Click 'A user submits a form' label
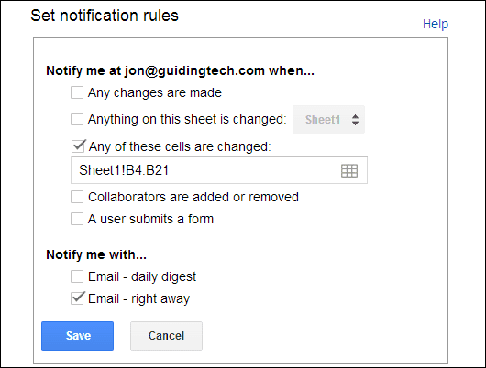Screen dimensions: 486x368 point(151,219)
